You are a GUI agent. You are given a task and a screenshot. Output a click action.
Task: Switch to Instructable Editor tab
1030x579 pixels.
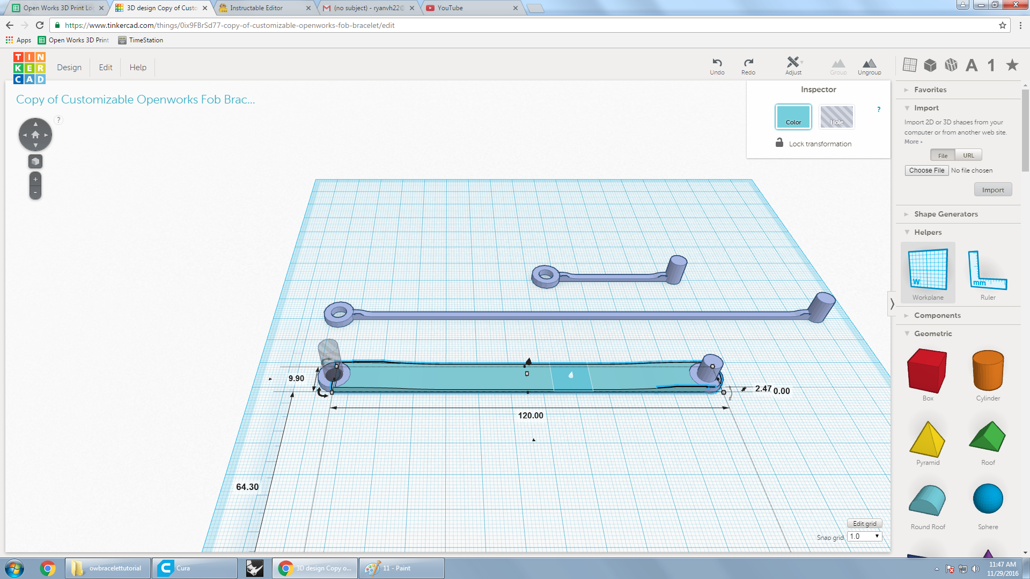(264, 8)
